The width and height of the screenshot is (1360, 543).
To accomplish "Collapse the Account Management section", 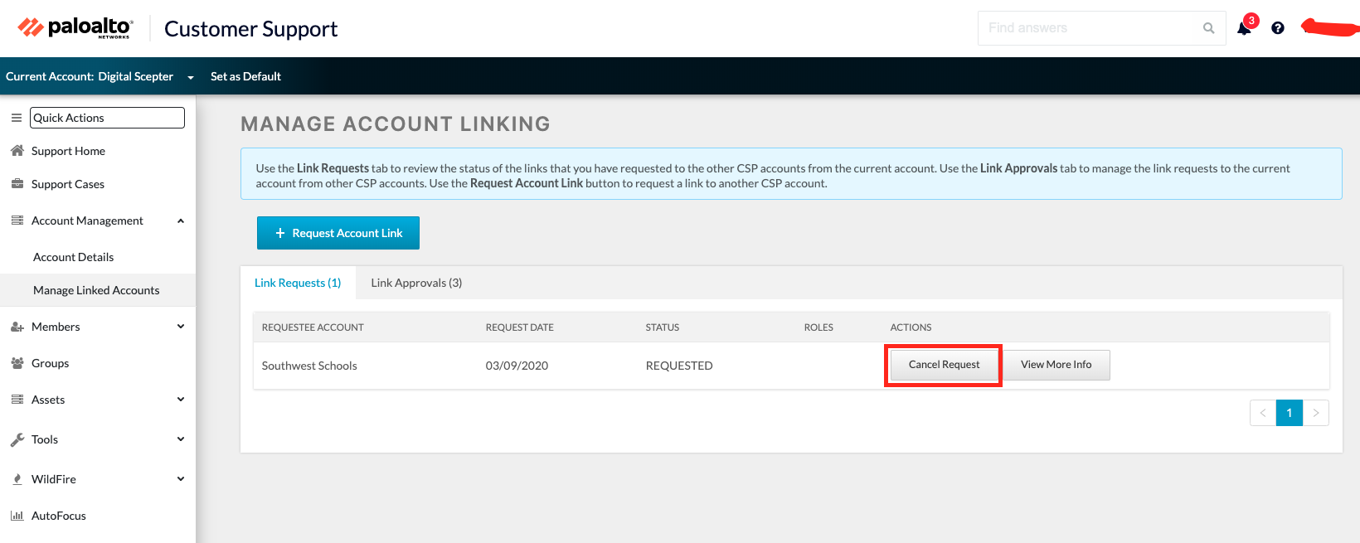I will pos(181,221).
